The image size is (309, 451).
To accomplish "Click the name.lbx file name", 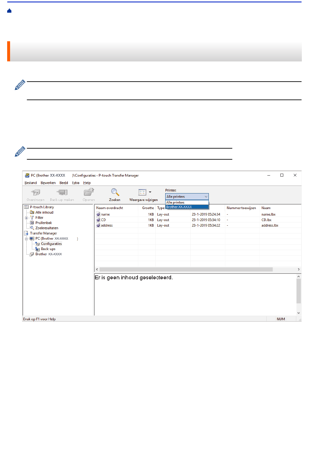I will coord(268,214).
